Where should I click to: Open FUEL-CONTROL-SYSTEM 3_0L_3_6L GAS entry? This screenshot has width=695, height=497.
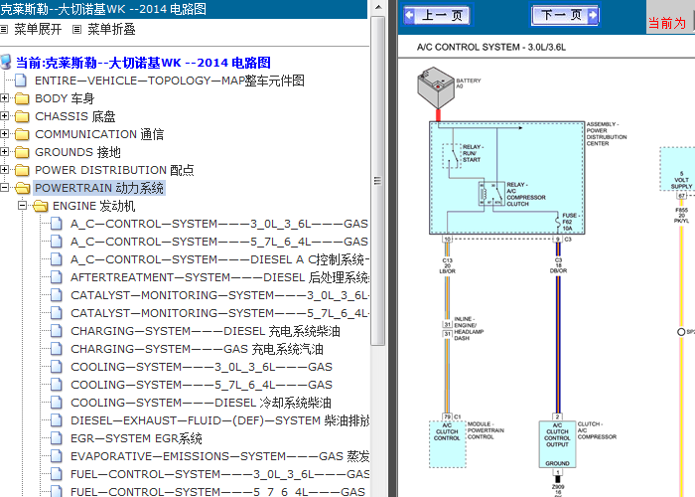(x=219, y=474)
